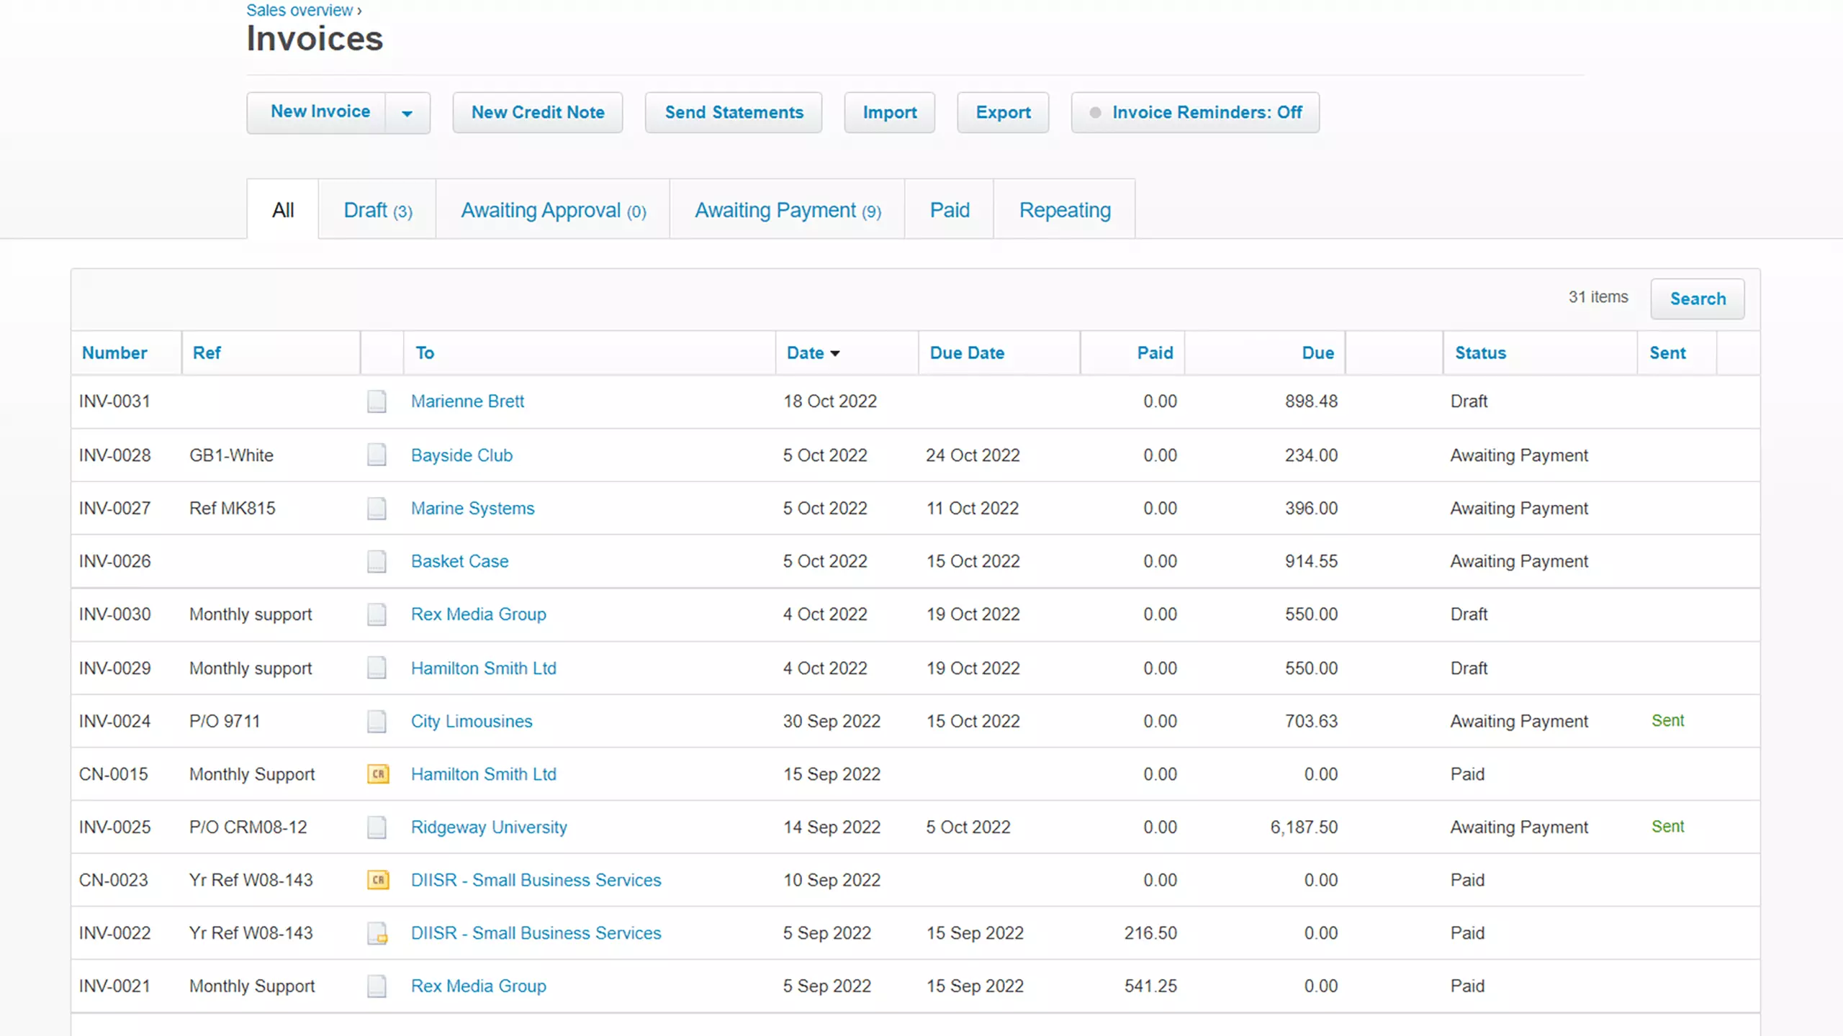Click the 6,187.50 due amount

pyautogui.click(x=1304, y=827)
